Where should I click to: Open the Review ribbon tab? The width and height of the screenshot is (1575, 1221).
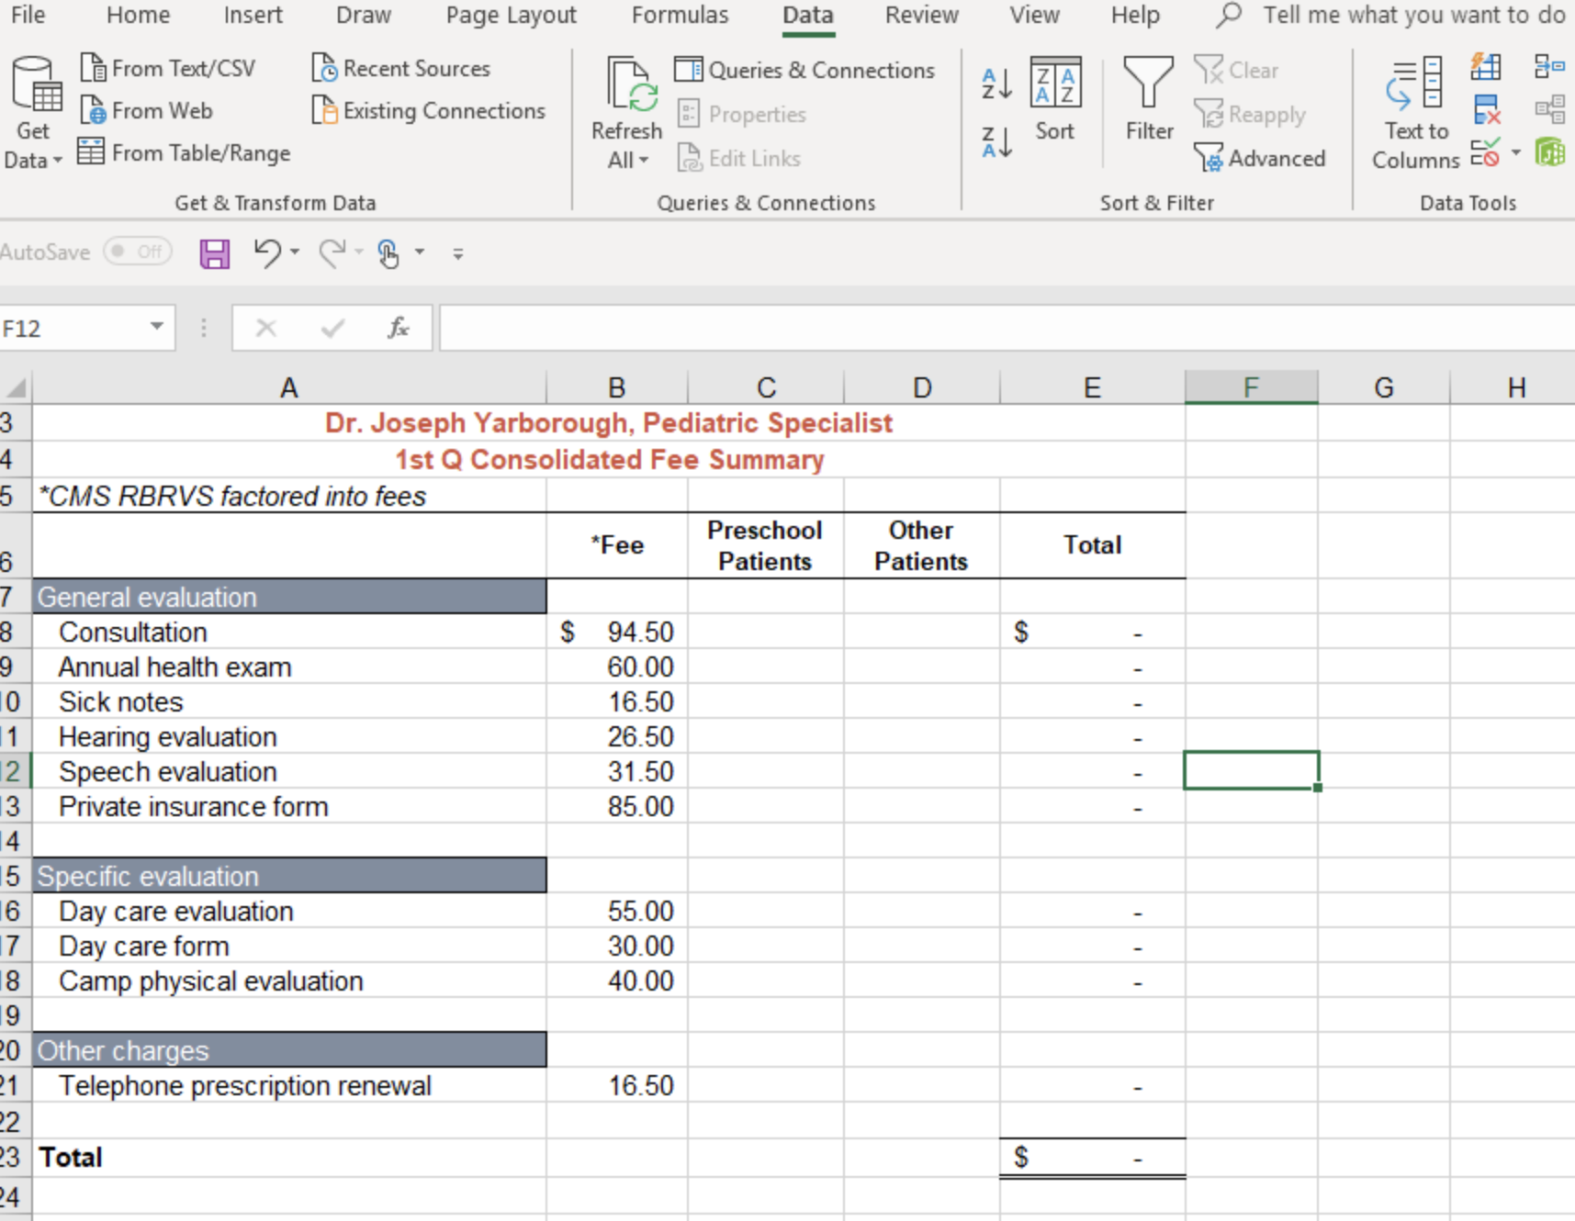click(x=921, y=15)
